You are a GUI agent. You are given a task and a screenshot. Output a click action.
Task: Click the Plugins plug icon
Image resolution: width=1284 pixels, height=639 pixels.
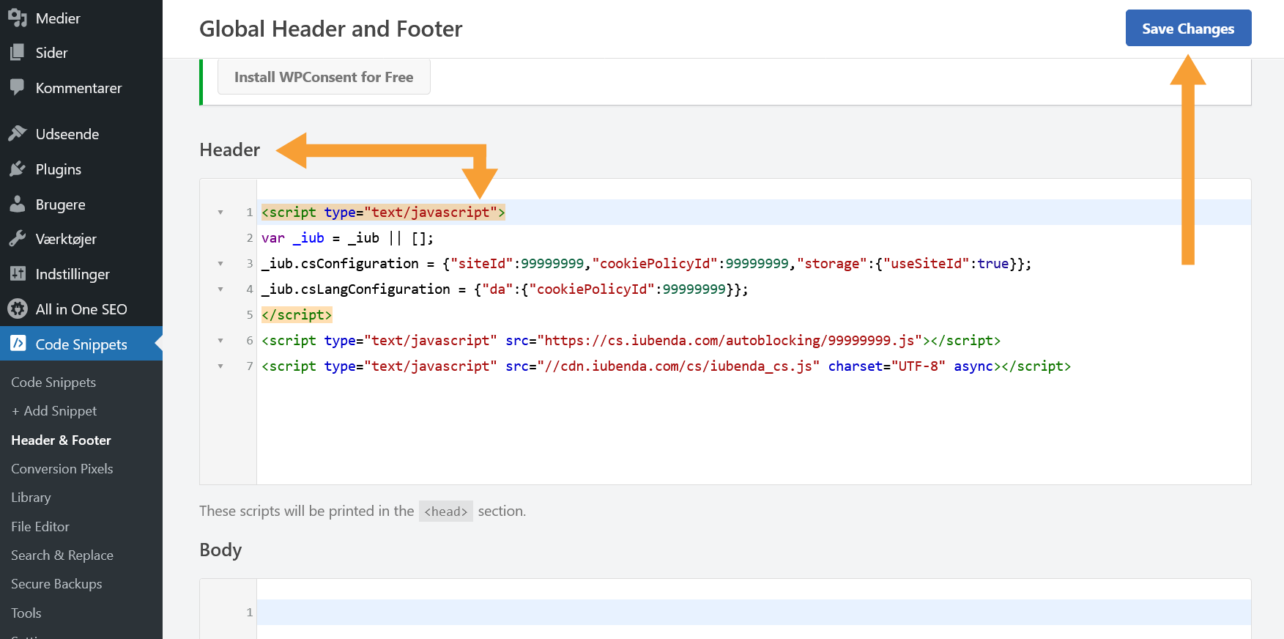coord(18,169)
